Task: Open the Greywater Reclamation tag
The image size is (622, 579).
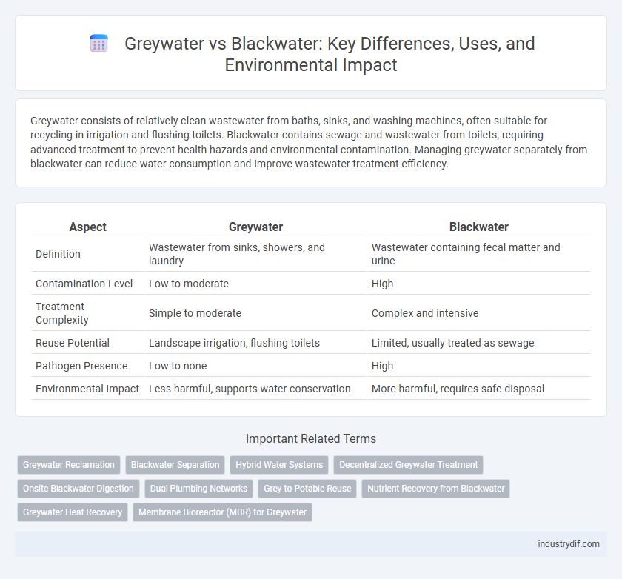Action: pos(69,465)
